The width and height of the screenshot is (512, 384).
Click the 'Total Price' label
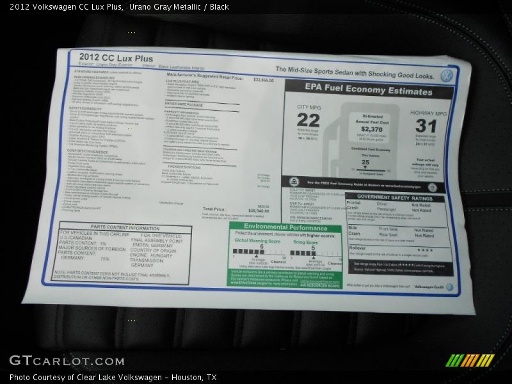[214, 209]
